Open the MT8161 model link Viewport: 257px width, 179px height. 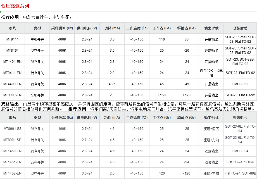[12, 51]
